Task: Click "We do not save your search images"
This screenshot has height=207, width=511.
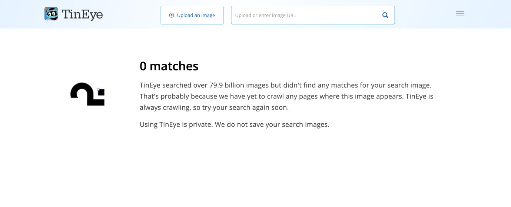Action: pyautogui.click(x=272, y=125)
